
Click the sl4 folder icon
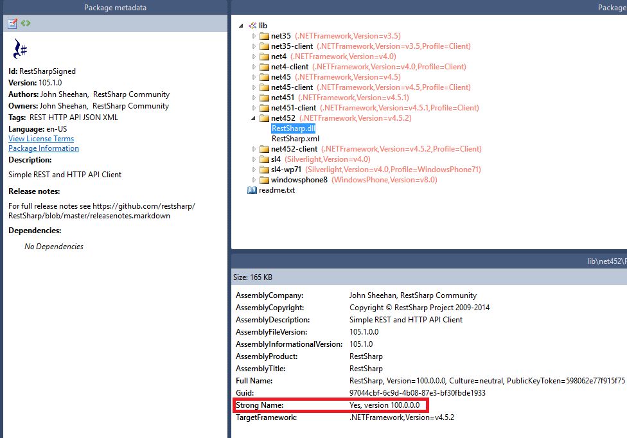(264, 159)
